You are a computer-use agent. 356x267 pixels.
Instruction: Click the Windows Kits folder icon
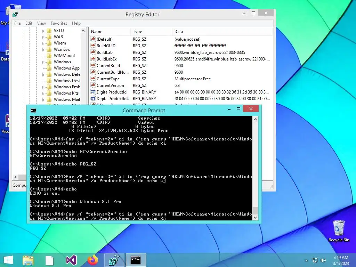coord(49,93)
